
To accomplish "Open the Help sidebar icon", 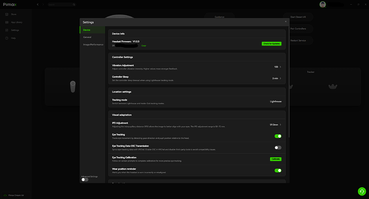I will tap(6, 38).
